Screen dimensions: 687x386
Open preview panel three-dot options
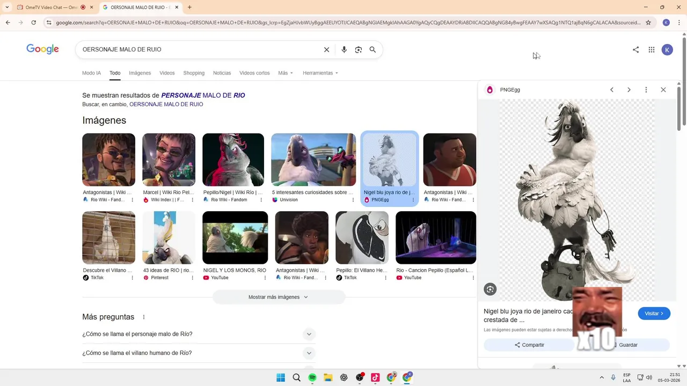646,90
